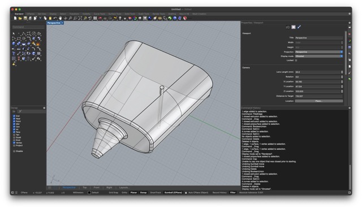
Task: Click the Rotation stepper
Action: (x=342, y=77)
